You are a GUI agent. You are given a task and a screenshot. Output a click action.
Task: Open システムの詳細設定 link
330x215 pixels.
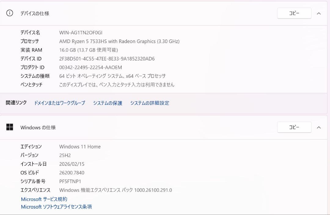tap(150, 103)
